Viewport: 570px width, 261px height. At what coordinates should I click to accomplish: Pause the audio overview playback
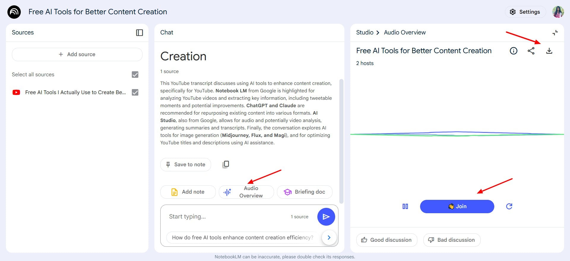(x=405, y=206)
